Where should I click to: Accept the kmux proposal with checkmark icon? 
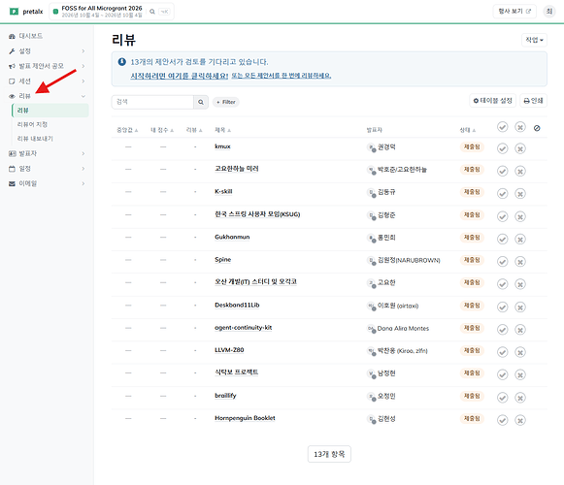click(x=502, y=148)
